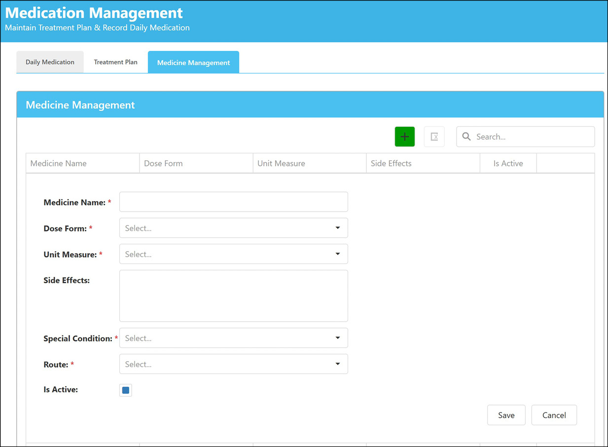Open the Dose Form dropdown
Image resolution: width=608 pixels, height=447 pixels.
[233, 228]
